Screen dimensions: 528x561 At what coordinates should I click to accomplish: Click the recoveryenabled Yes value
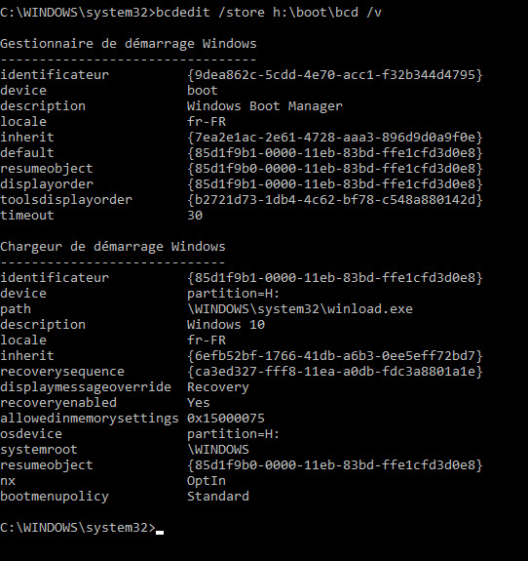199,403
